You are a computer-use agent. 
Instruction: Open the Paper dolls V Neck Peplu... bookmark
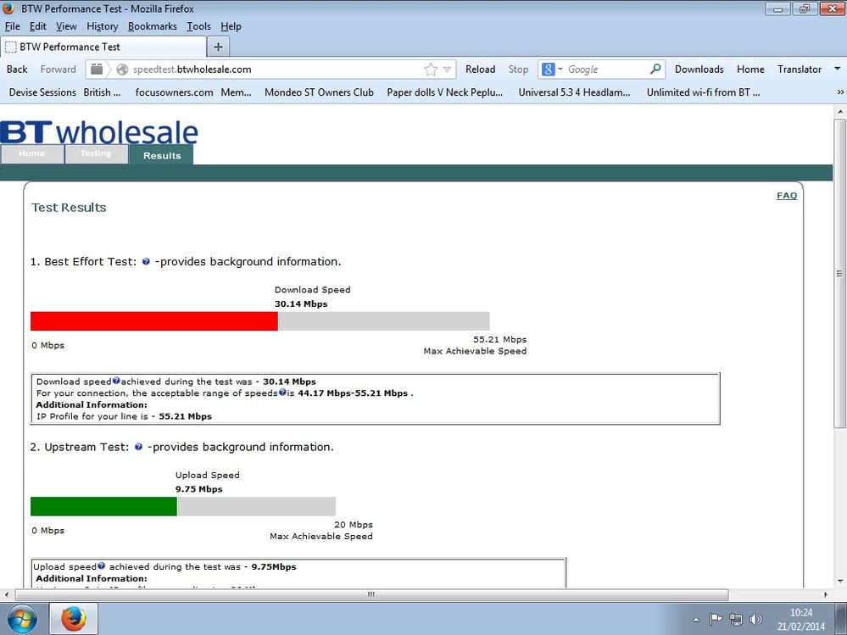pyautogui.click(x=444, y=92)
